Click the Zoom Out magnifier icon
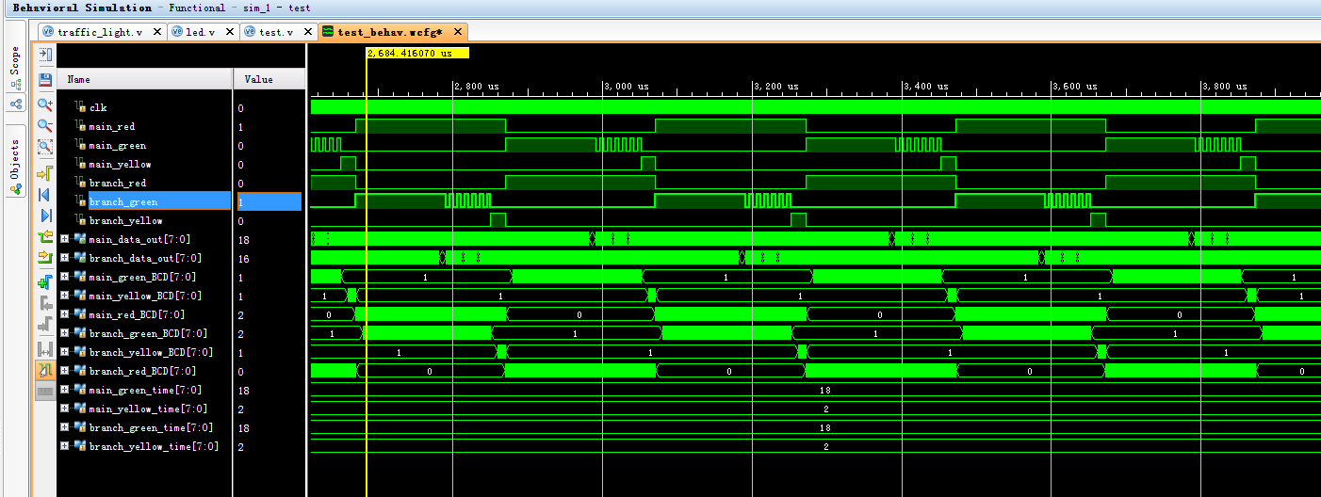 pos(45,125)
